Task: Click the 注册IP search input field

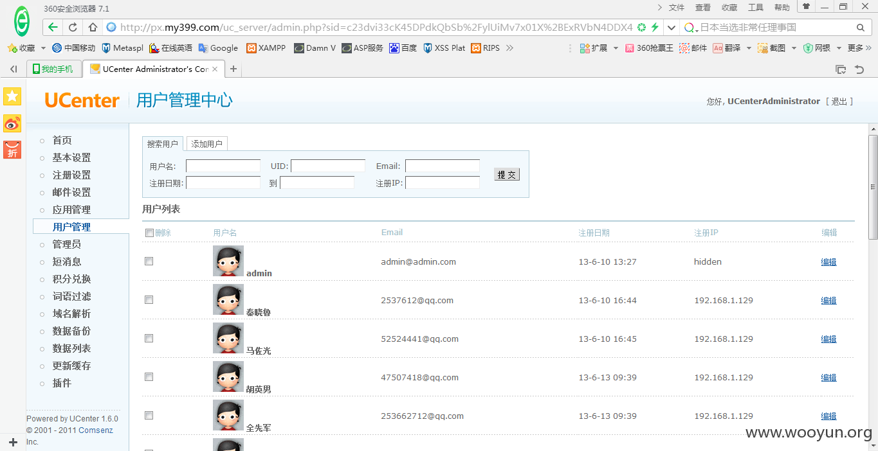Action: click(443, 182)
